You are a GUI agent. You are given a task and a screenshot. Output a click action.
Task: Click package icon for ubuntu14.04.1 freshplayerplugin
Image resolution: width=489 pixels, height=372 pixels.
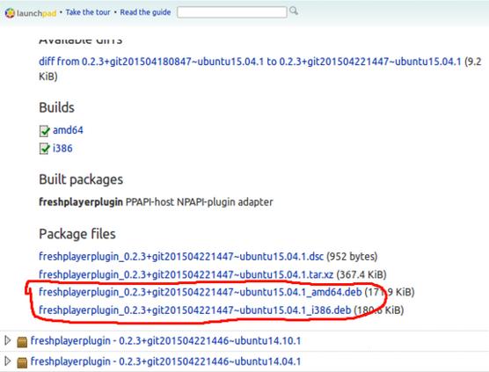click(22, 362)
